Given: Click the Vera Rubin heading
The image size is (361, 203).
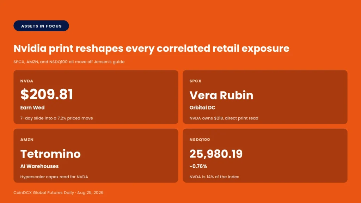Looking at the screenshot, I should pos(221,95).
